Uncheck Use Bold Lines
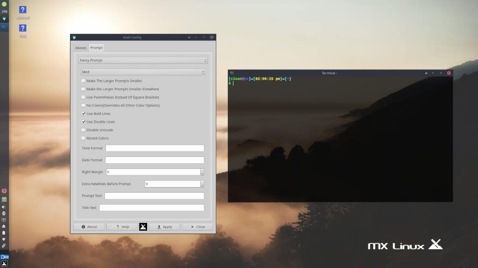The image size is (478, 268). (x=83, y=114)
